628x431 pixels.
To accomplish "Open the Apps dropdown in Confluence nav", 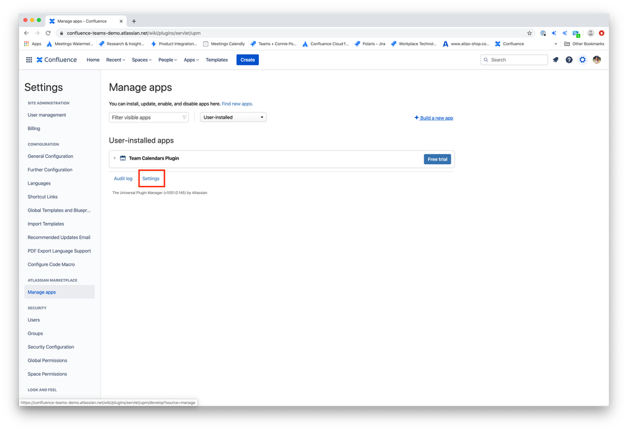I will [191, 60].
